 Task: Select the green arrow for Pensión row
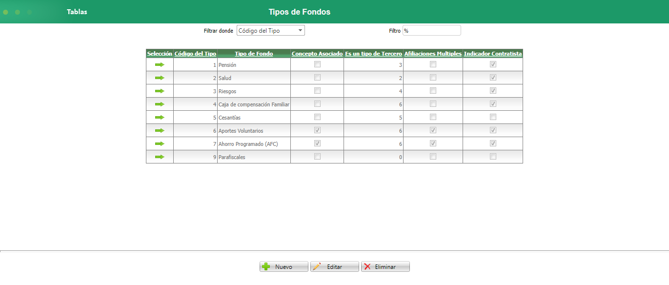pos(160,64)
